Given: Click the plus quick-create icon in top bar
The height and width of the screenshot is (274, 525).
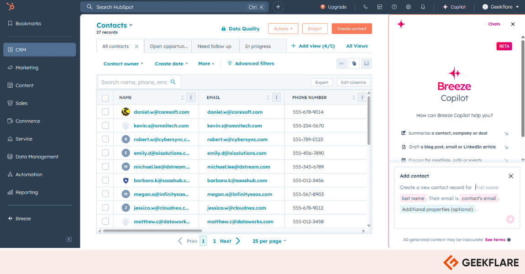Looking at the screenshot, I should pyautogui.click(x=278, y=7).
